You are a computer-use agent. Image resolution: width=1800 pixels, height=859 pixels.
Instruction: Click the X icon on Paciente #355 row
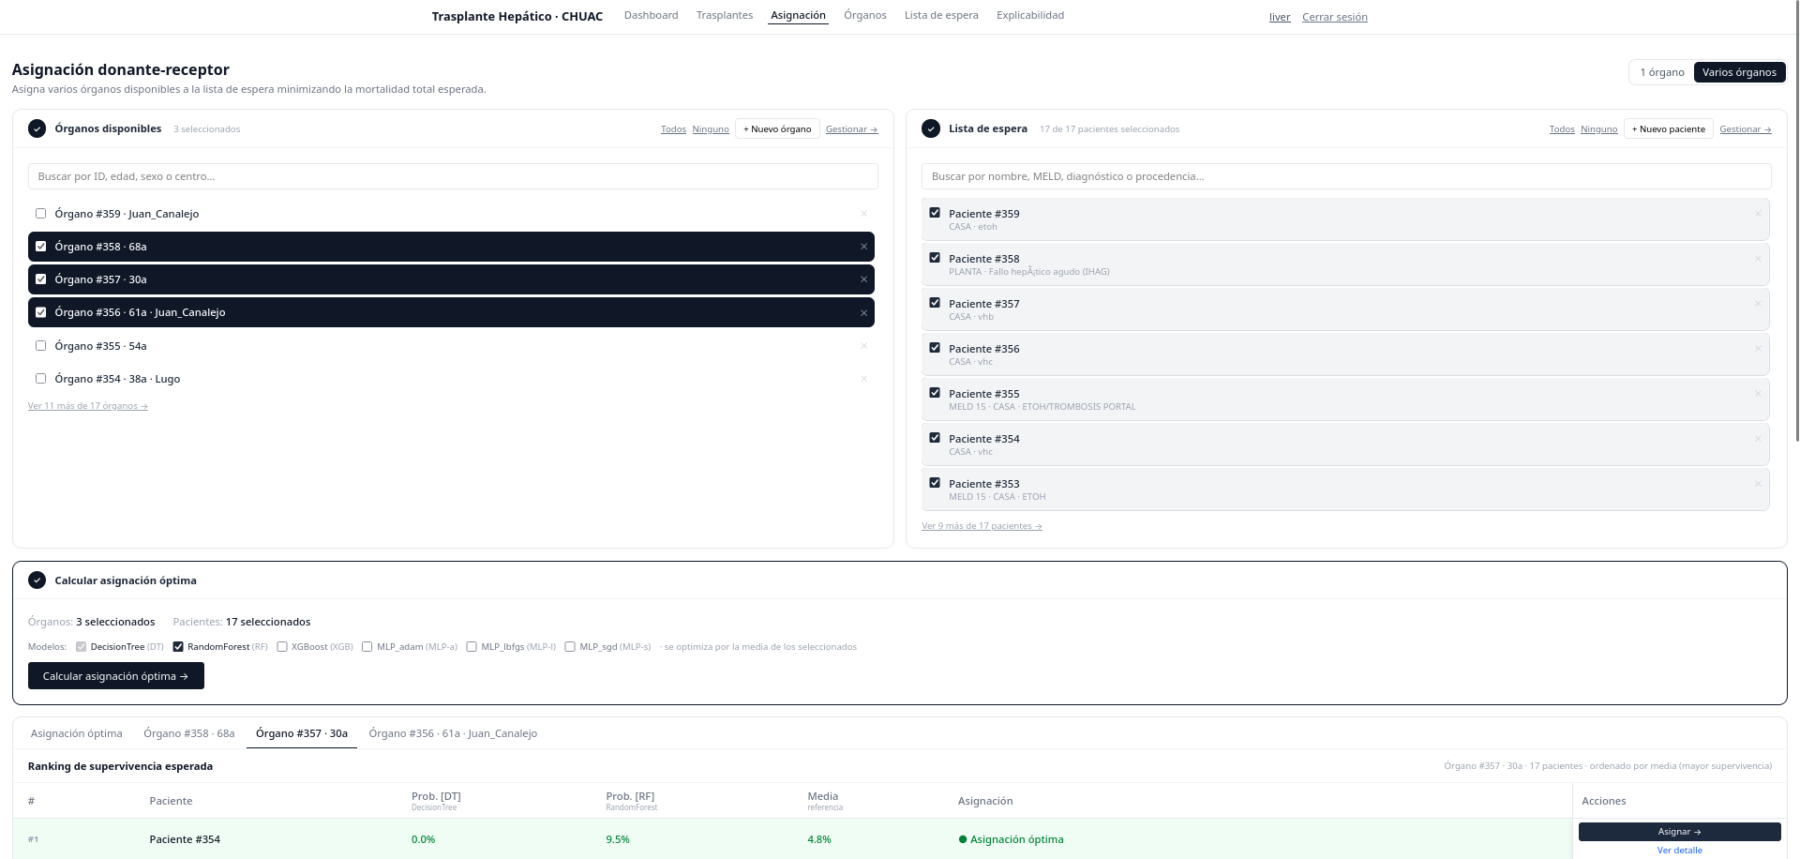point(1758,394)
